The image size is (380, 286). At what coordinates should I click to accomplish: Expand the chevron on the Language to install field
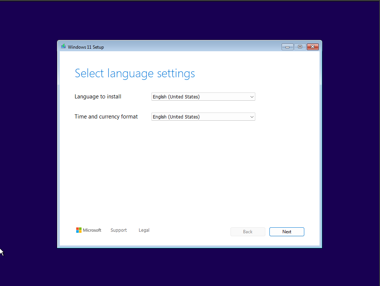(252, 97)
